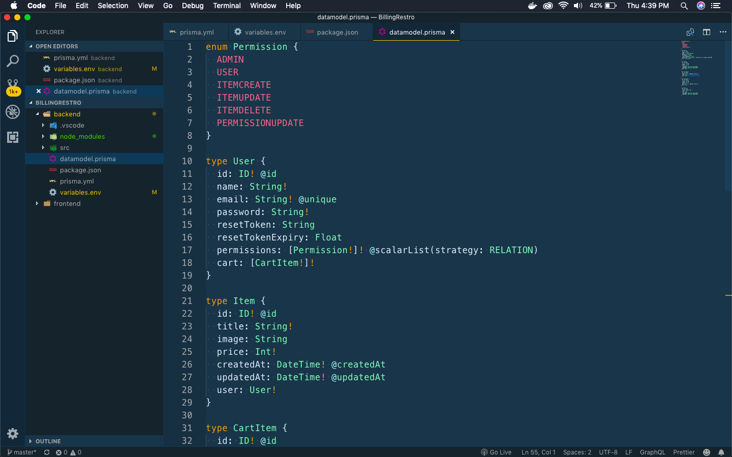Open the Siri icon in menu bar

(701, 6)
